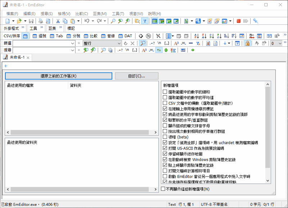
Task: Click the Find magnifier icon in main toolbar
Action: pos(113,21)
